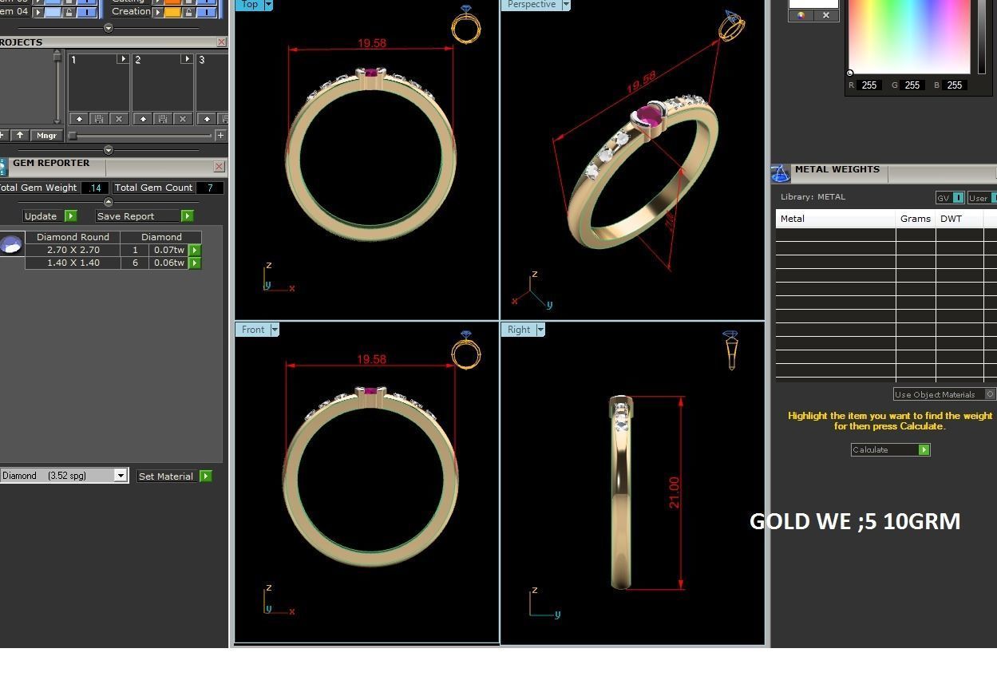Click the Set Material green arrow

click(x=205, y=476)
